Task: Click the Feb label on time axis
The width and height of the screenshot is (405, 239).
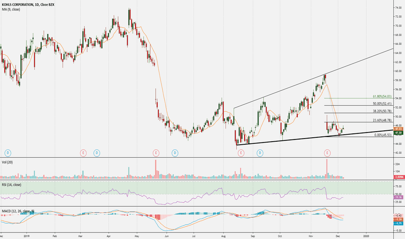Action: [54, 236]
